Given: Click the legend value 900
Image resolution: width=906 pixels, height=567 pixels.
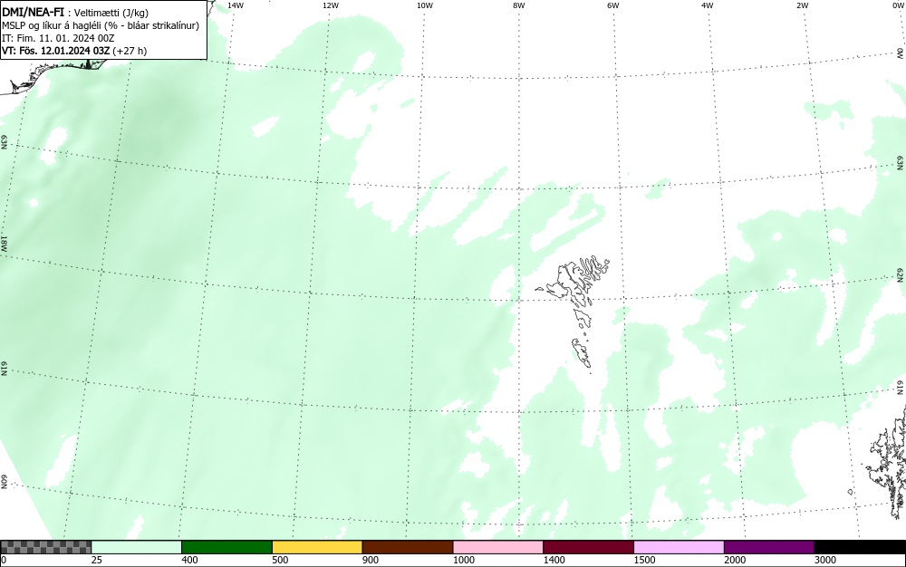Looking at the screenshot, I should [371, 560].
